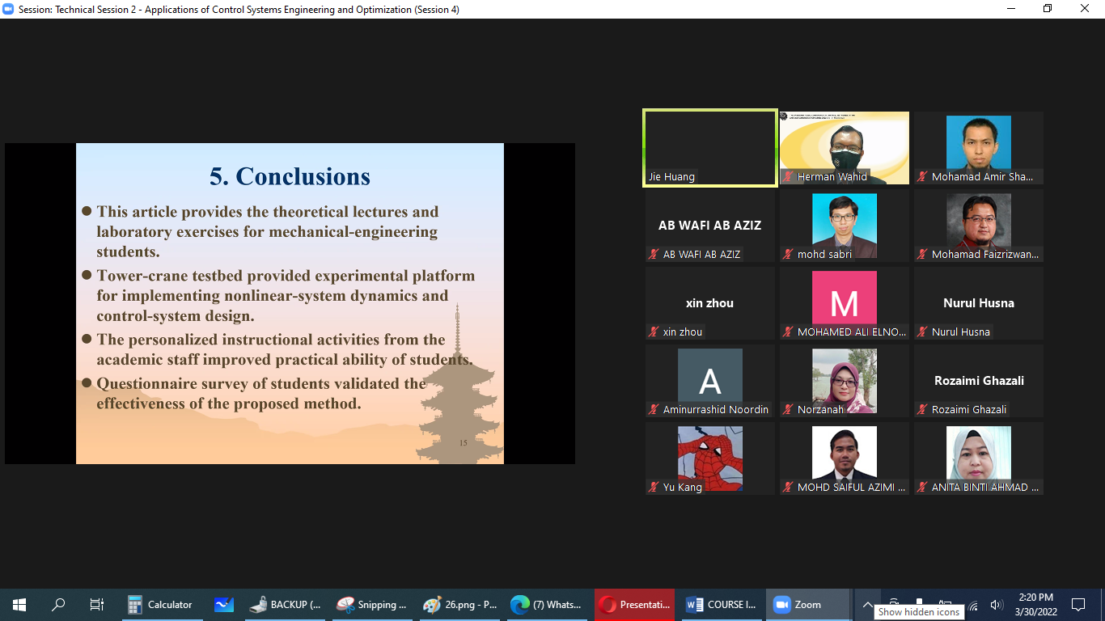Click the Windows search icon
This screenshot has width=1105, height=621.
(x=58, y=605)
